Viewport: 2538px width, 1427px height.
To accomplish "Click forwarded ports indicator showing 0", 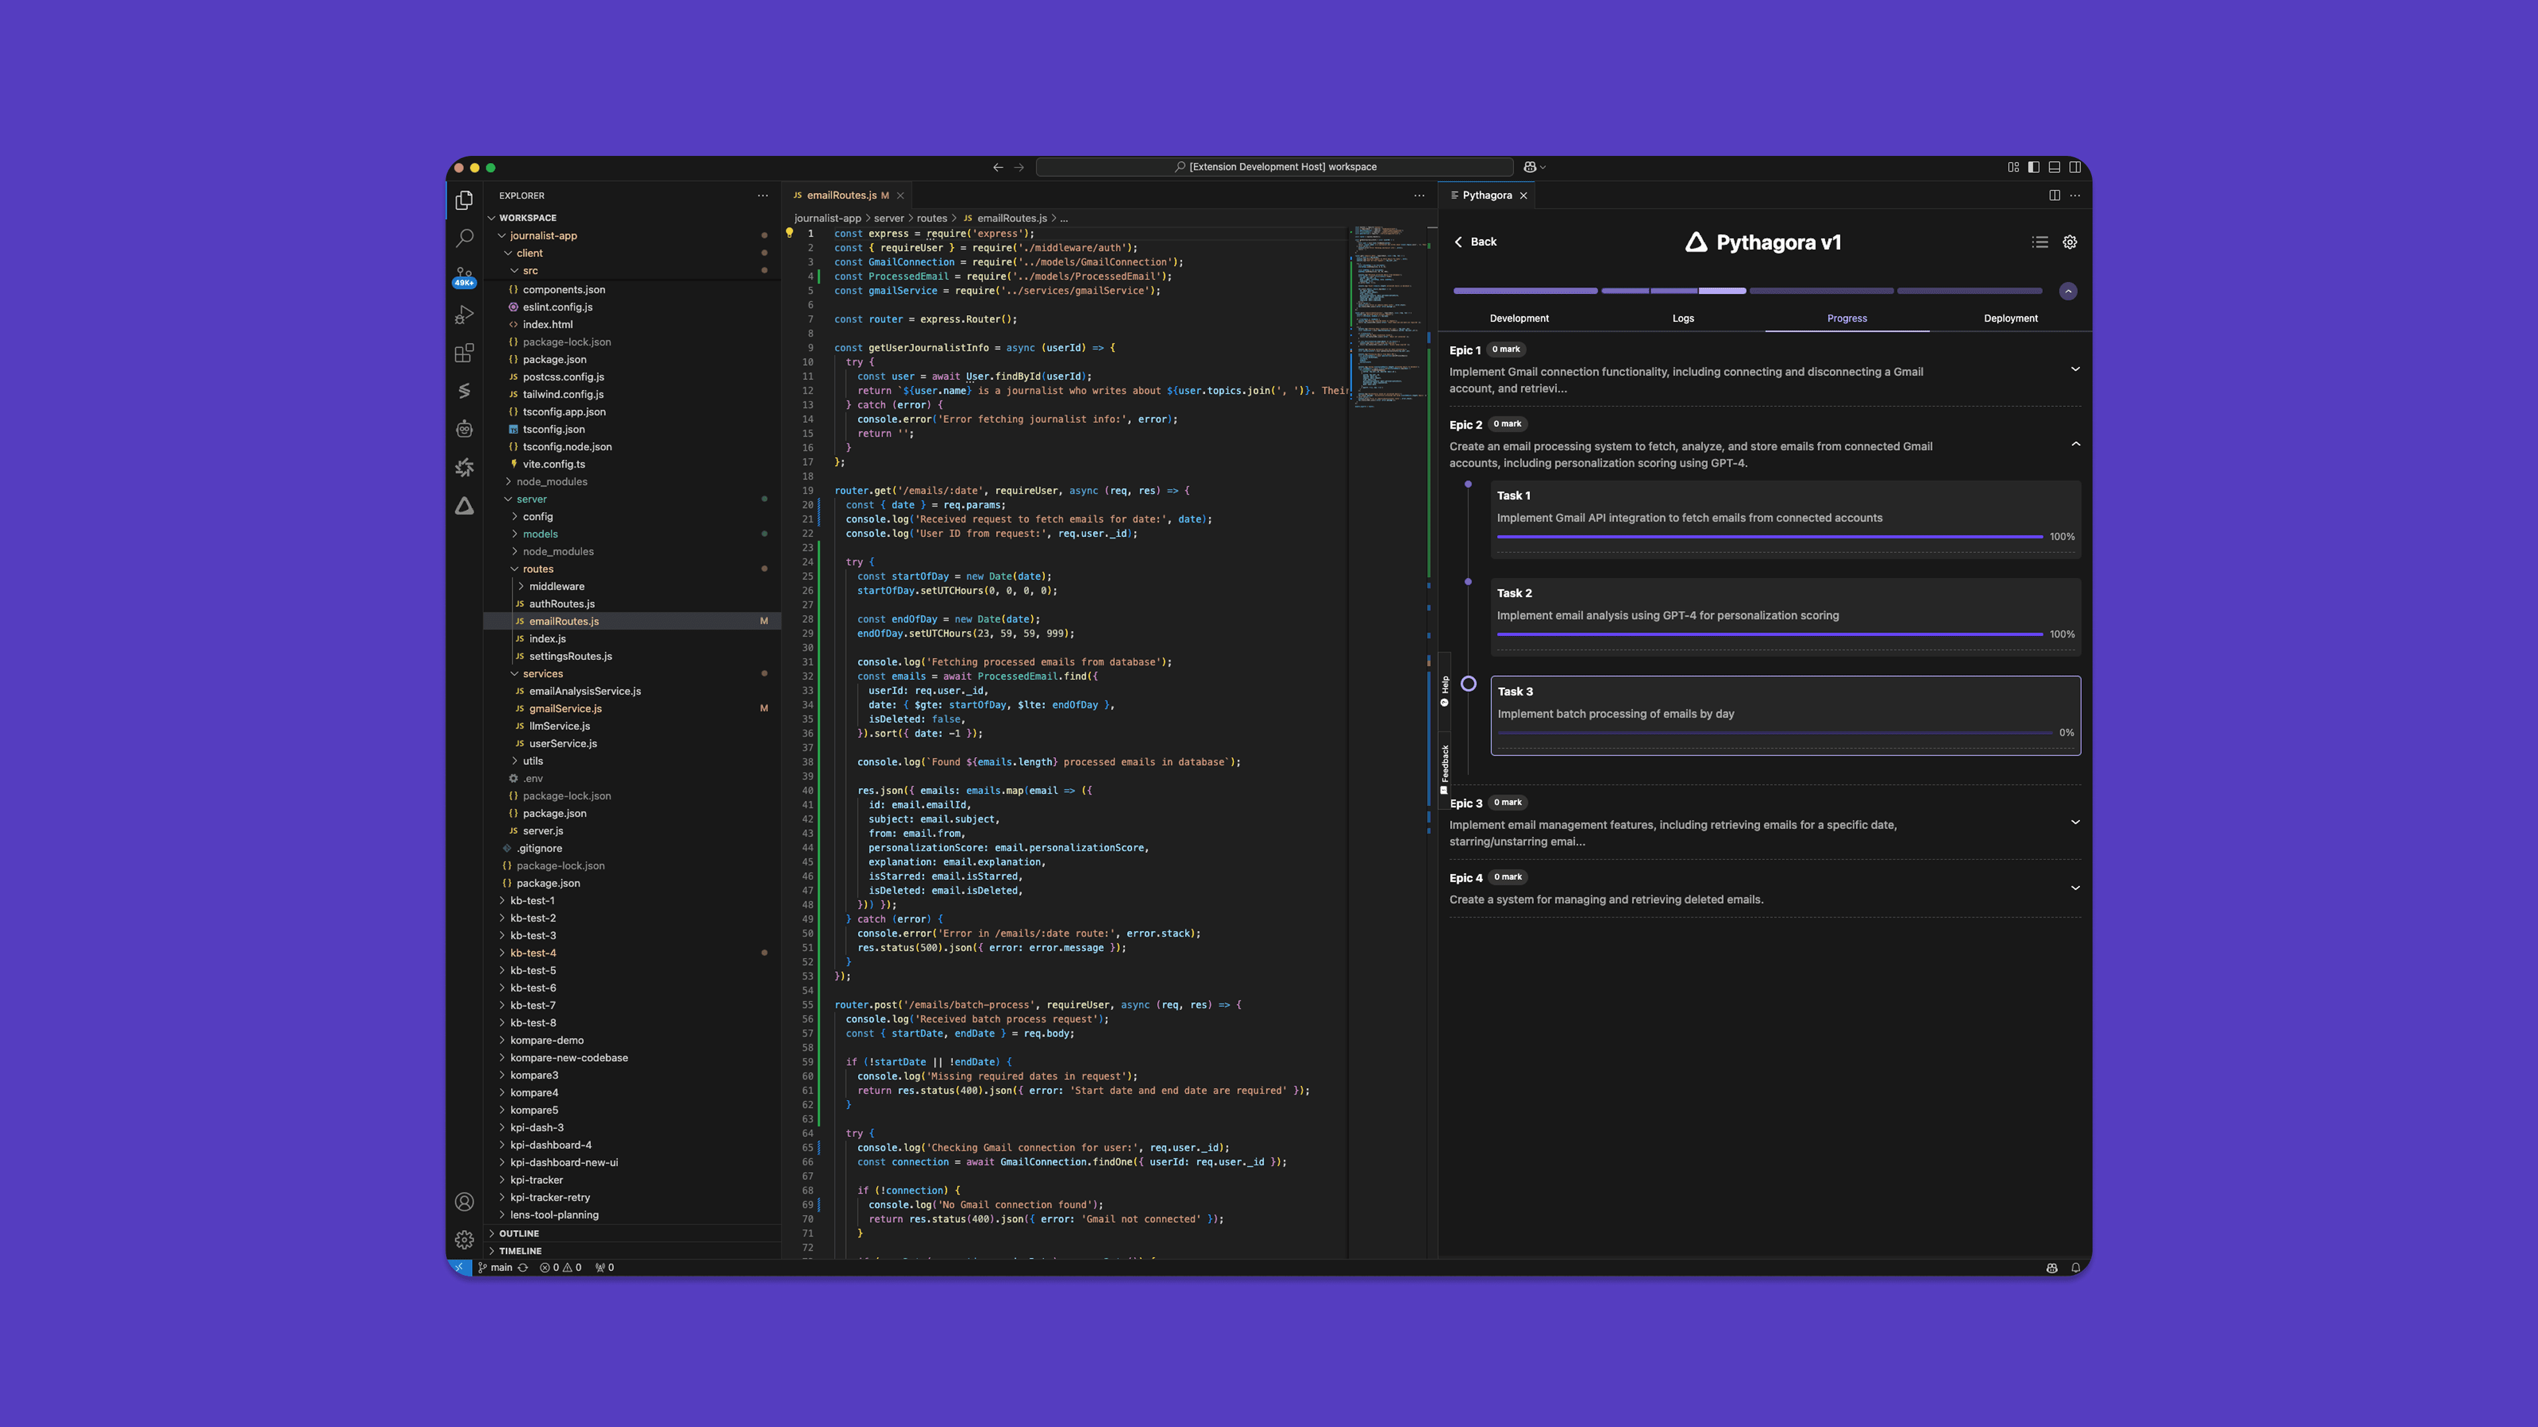I will click(x=604, y=1268).
